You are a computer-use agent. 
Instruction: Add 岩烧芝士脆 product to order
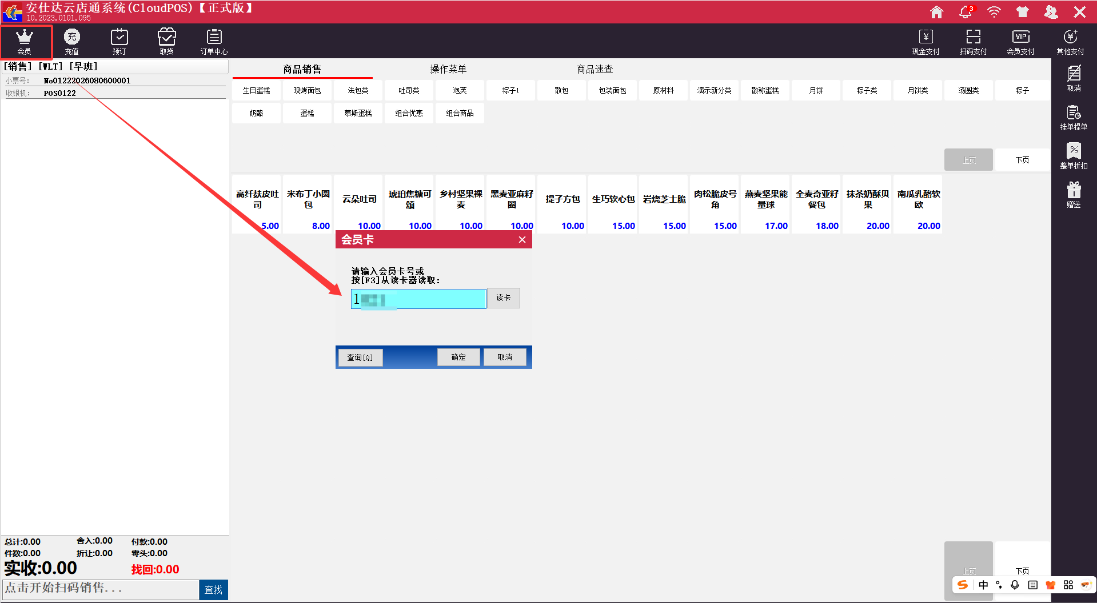tap(664, 204)
